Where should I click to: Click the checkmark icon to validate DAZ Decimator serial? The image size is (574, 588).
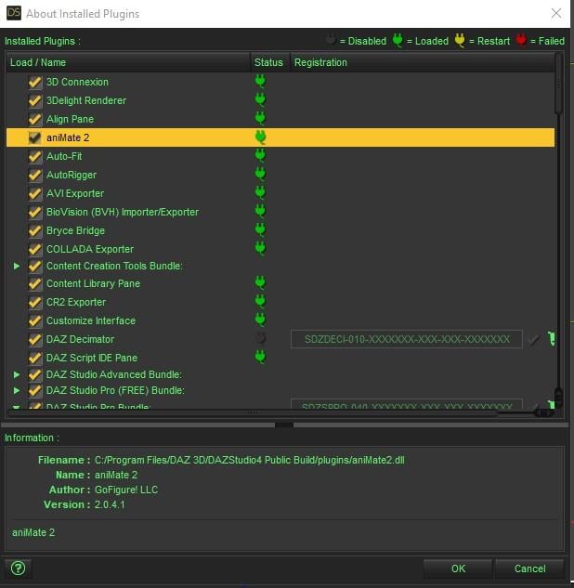(x=533, y=340)
